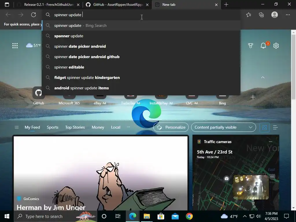Open the tab actions menu icon
The image size is (296, 222).
[x=7, y=5]
